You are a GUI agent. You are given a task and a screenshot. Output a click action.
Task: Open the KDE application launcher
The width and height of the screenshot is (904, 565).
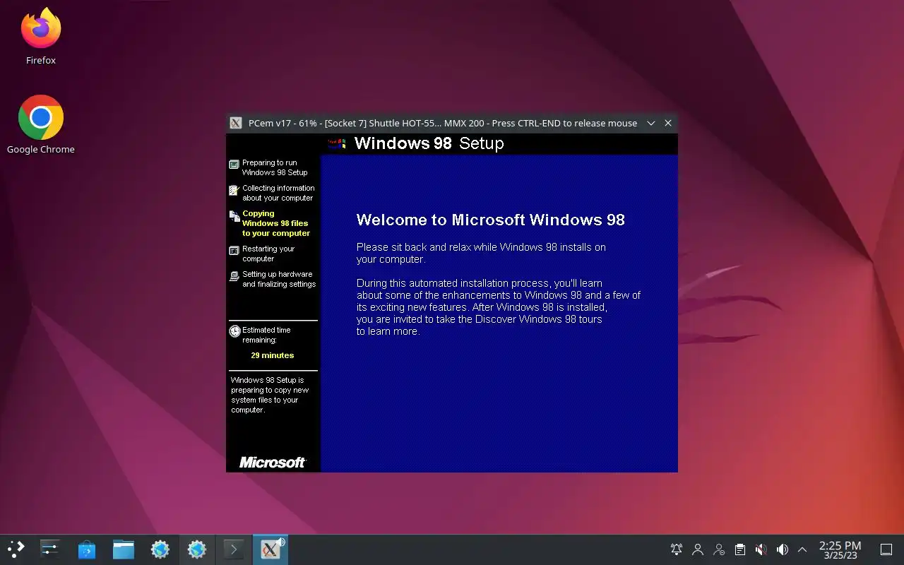pyautogui.click(x=16, y=549)
